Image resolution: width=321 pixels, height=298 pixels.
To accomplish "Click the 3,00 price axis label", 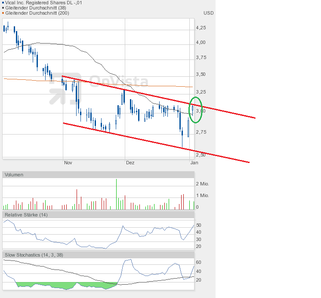I will [201, 111].
